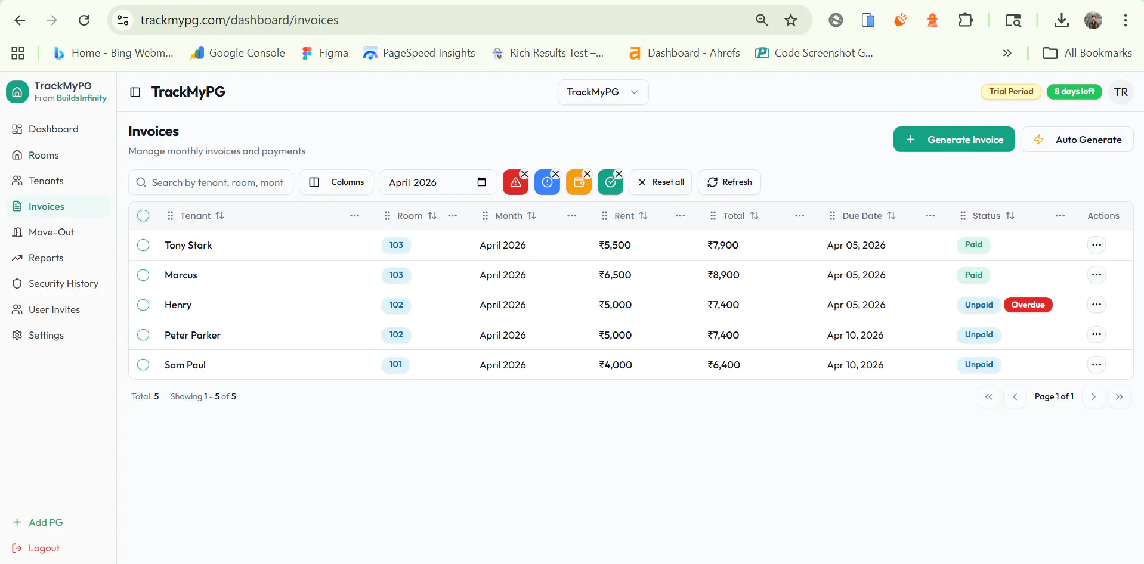Image resolution: width=1144 pixels, height=564 pixels.
Task: Click the blue clock pending filter icon
Action: 547,182
